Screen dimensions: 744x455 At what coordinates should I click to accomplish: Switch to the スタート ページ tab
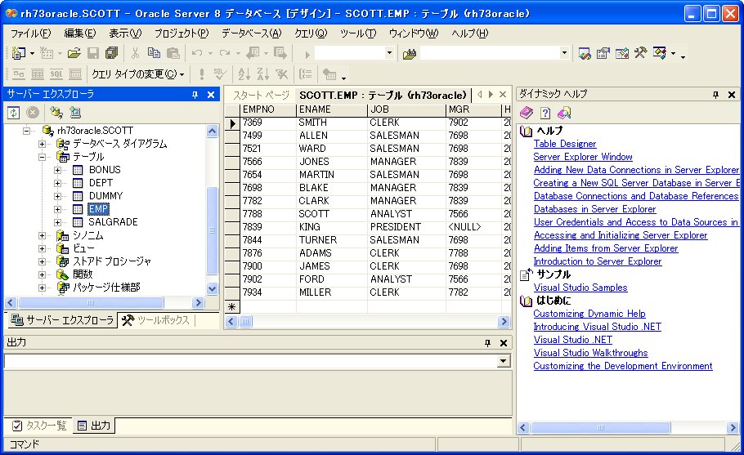click(x=261, y=96)
